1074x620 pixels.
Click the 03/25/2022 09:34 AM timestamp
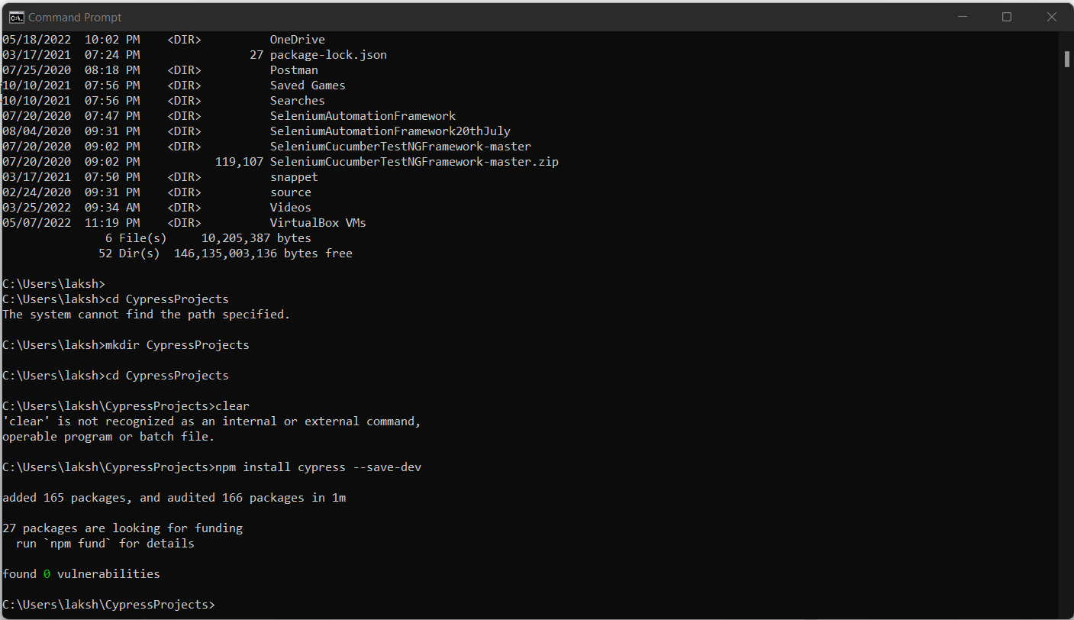pyautogui.click(x=71, y=208)
